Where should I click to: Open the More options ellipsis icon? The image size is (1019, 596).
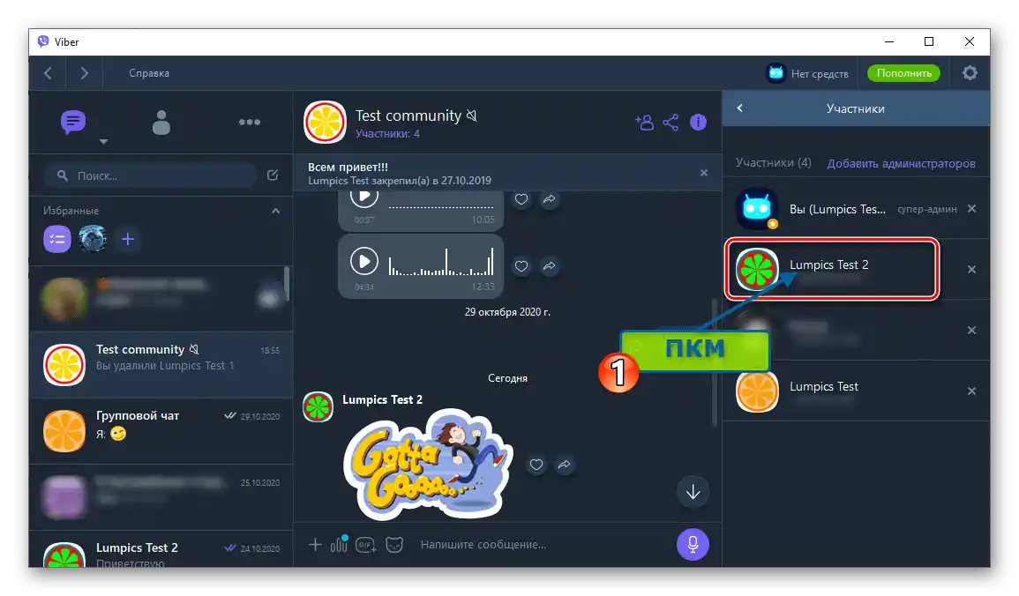250,122
